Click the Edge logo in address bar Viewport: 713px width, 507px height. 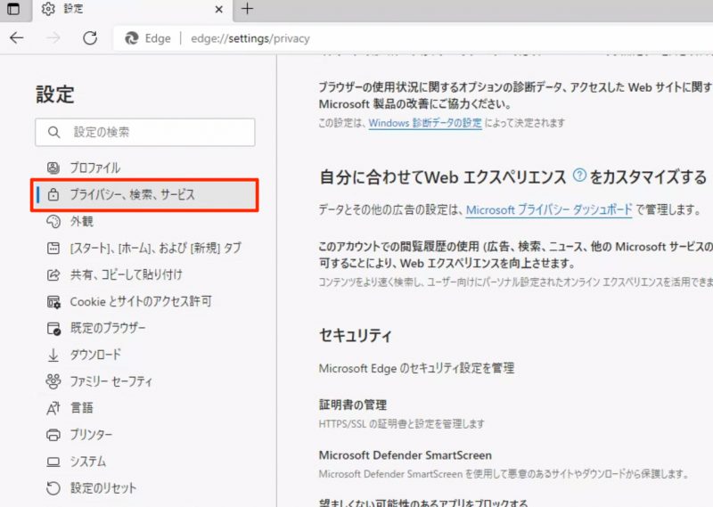click(x=132, y=38)
